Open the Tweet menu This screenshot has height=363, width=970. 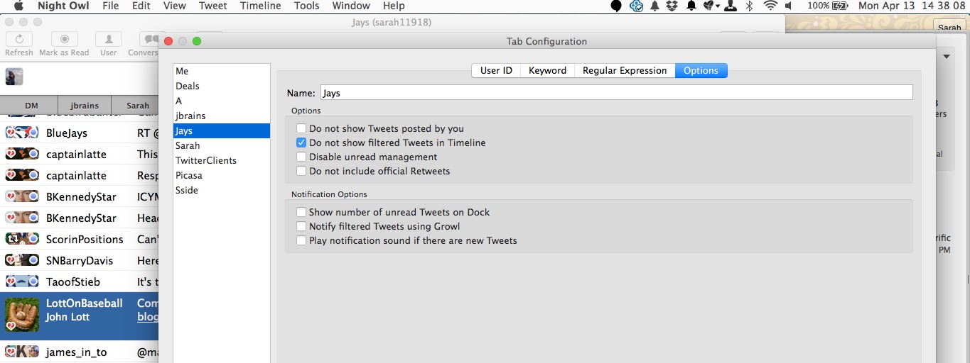click(213, 6)
